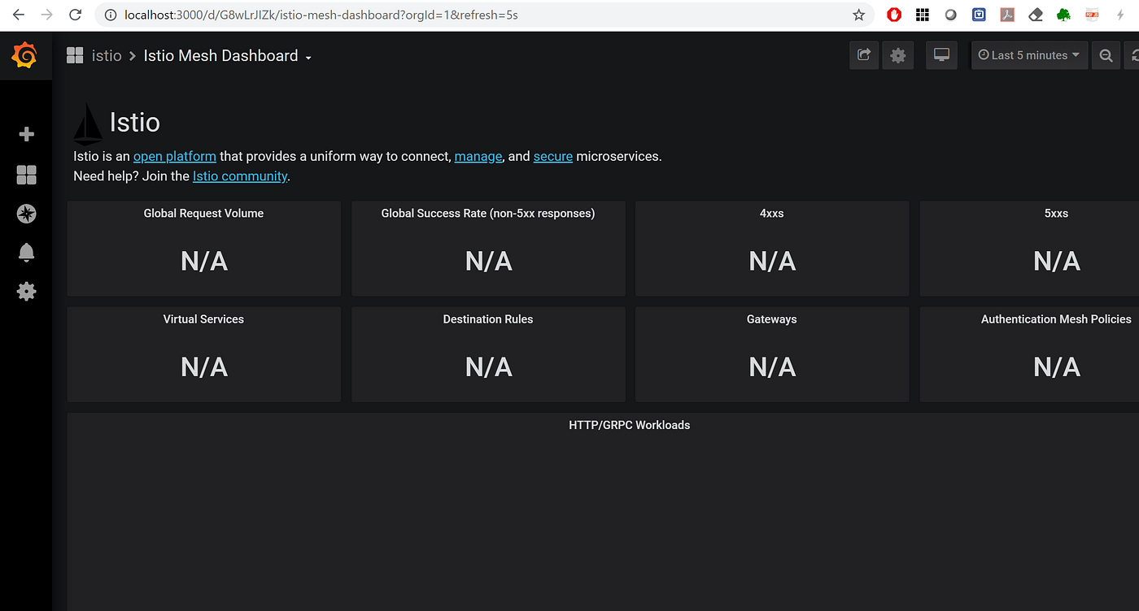The height and width of the screenshot is (611, 1139).
Task: Open Dashboards via the four-squares sidebar icon
Action: point(26,175)
